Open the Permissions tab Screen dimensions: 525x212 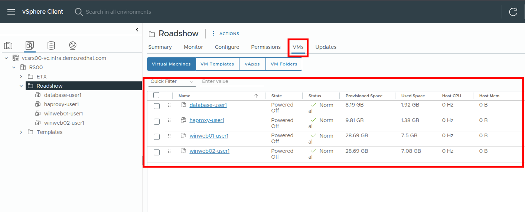[x=265, y=47]
